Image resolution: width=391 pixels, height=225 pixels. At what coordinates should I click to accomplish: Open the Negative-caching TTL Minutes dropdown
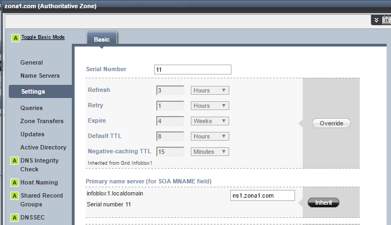[210, 152]
